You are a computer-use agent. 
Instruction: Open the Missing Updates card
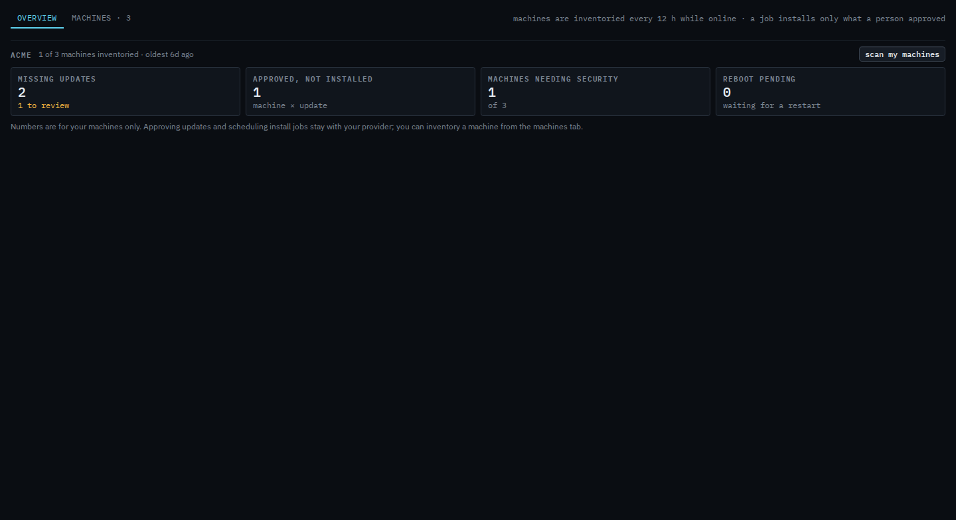[125, 92]
